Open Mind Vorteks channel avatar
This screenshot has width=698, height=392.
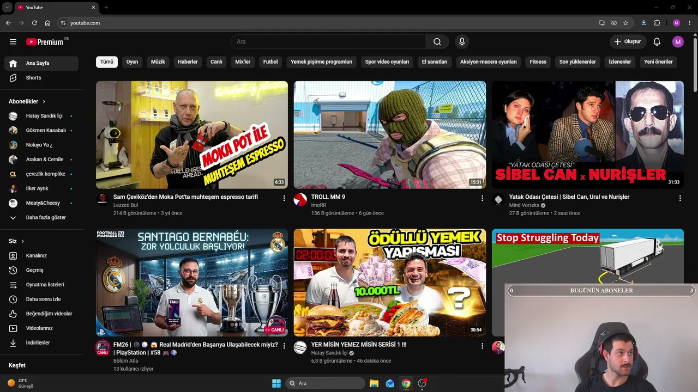click(x=498, y=200)
